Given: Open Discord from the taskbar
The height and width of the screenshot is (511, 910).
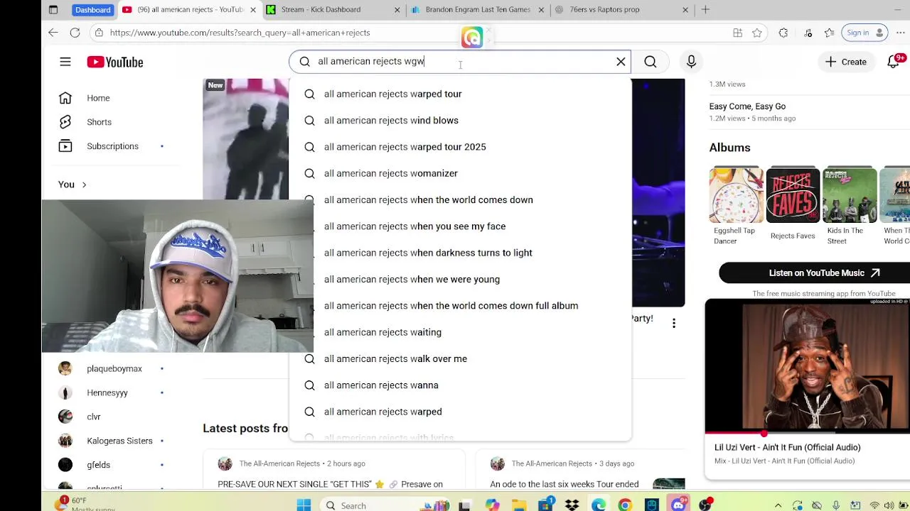Looking at the screenshot, I should (x=678, y=505).
